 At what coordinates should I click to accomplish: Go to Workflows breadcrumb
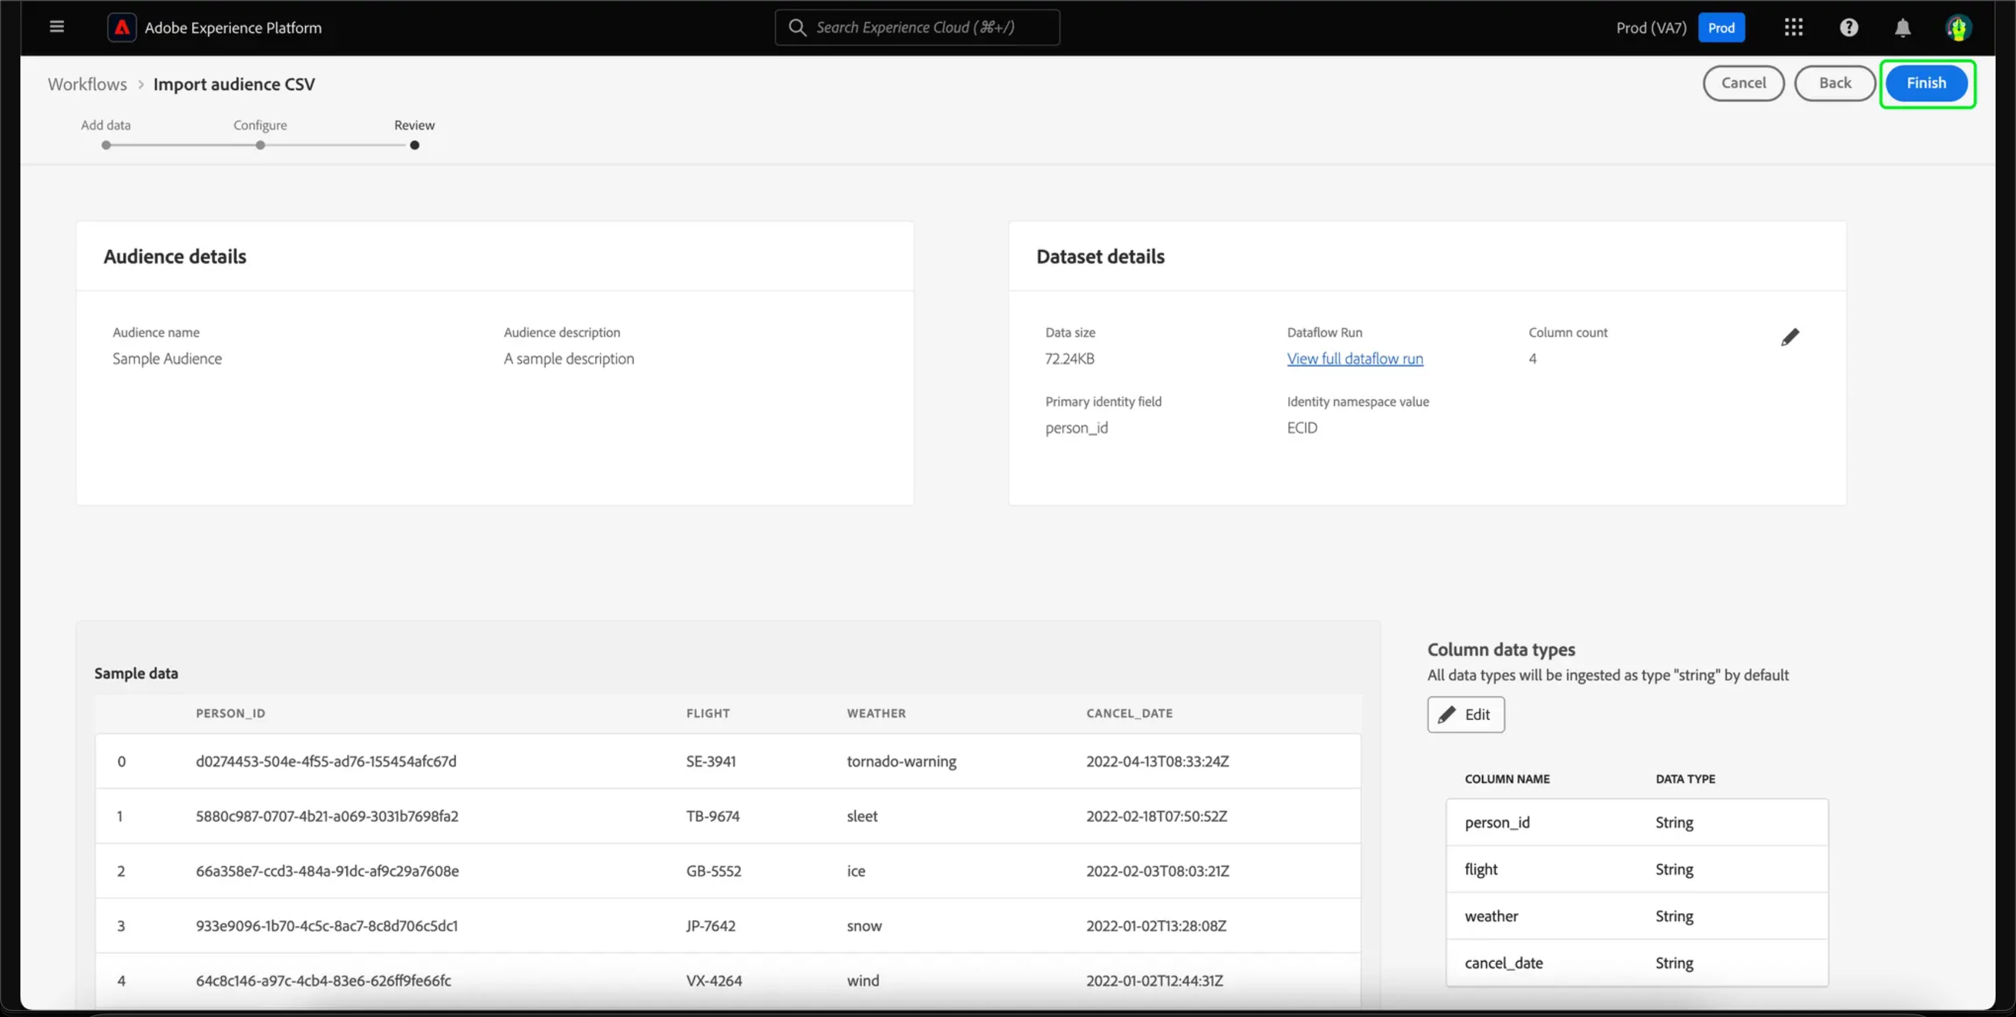[x=87, y=84]
